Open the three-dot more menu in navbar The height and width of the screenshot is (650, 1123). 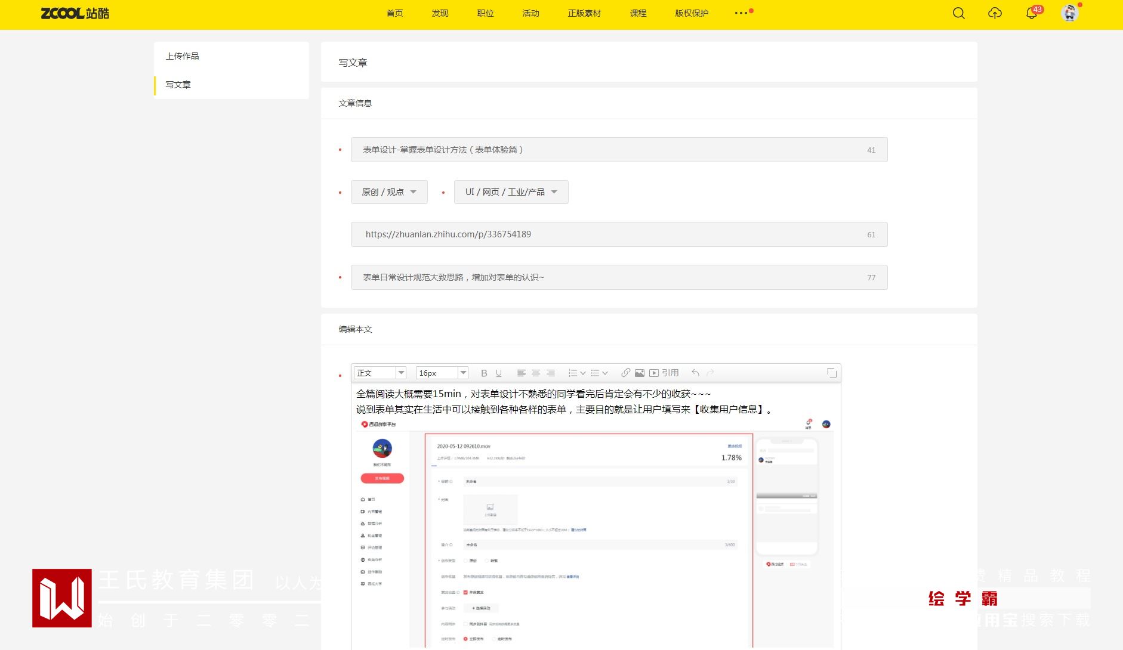[x=741, y=13]
